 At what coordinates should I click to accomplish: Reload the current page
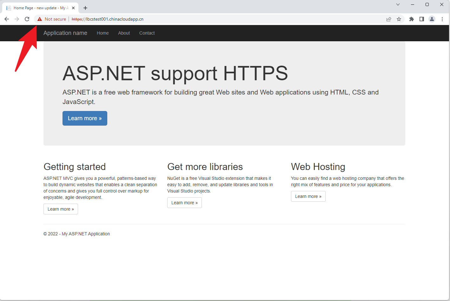pyautogui.click(x=27, y=19)
